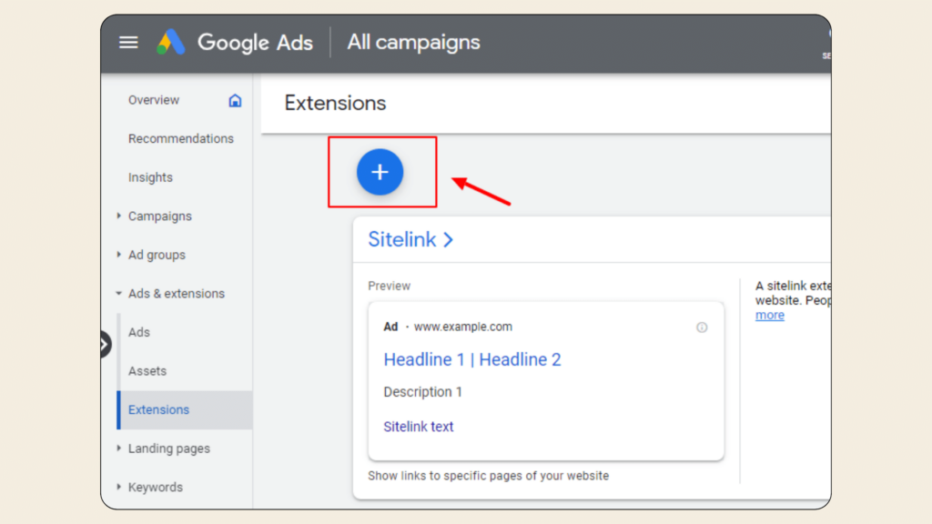Click the All campaigns title

click(414, 42)
